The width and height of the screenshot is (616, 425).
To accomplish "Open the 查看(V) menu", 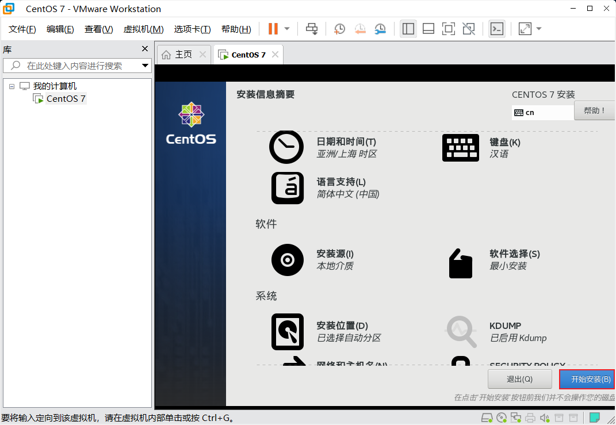I will [x=98, y=29].
